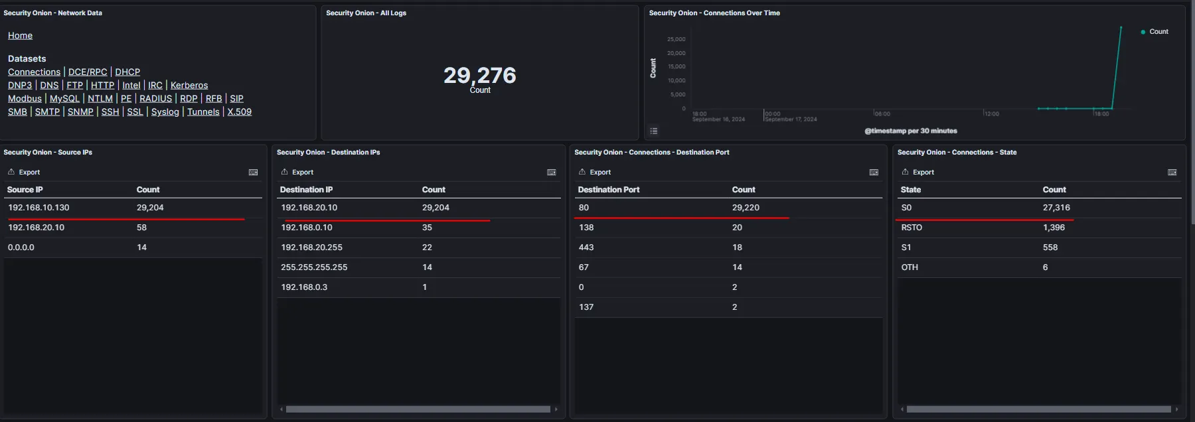Open the RADIUS dataset link

155,99
